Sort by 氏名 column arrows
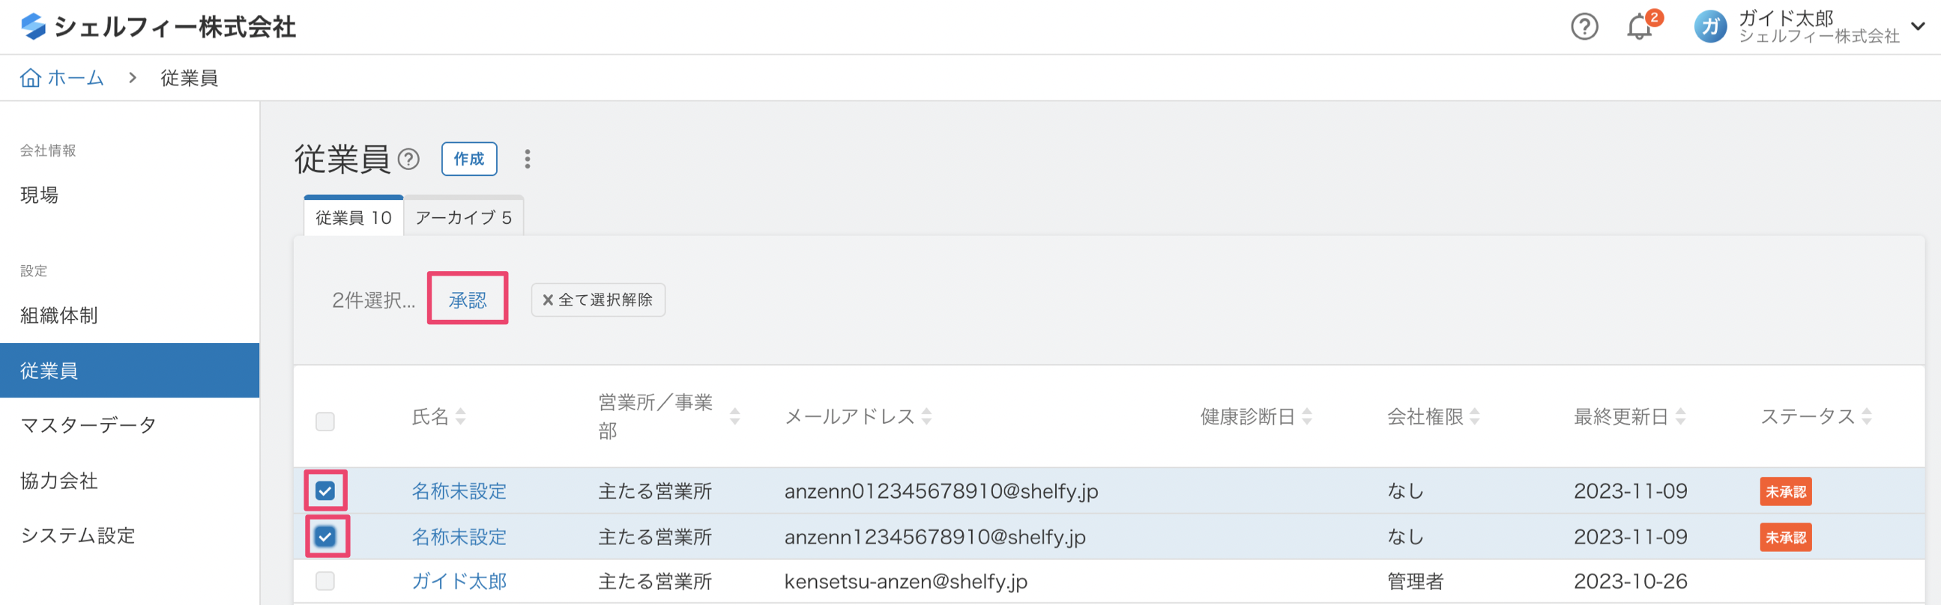The width and height of the screenshot is (1941, 605). pos(460,416)
